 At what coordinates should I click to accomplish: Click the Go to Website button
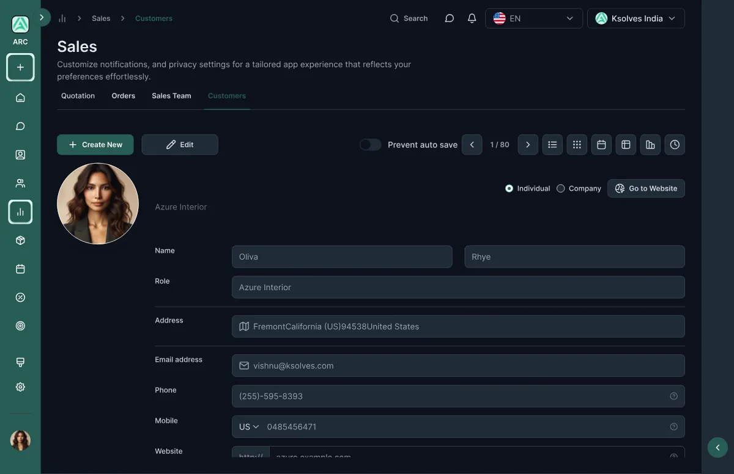(646, 189)
